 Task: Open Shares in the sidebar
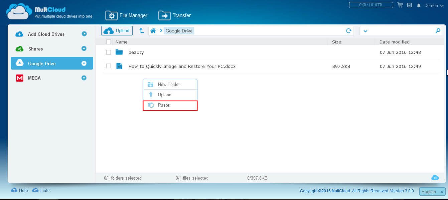35,49
